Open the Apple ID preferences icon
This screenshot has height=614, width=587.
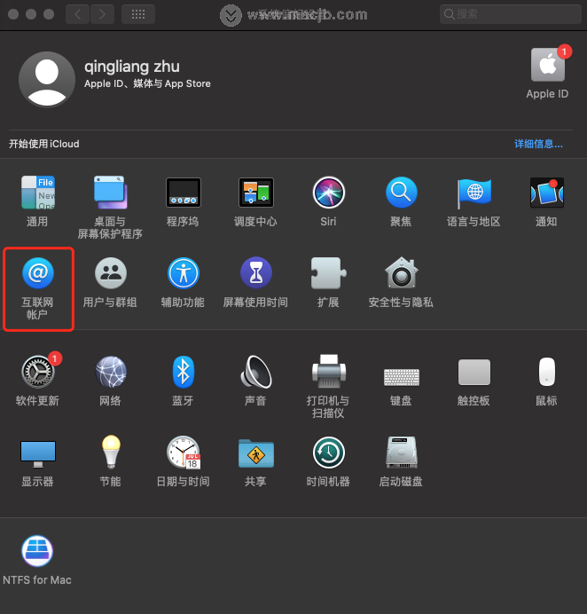pyautogui.click(x=547, y=65)
